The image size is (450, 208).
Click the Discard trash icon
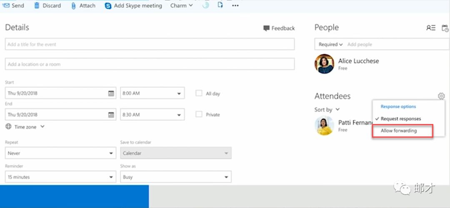37,5
